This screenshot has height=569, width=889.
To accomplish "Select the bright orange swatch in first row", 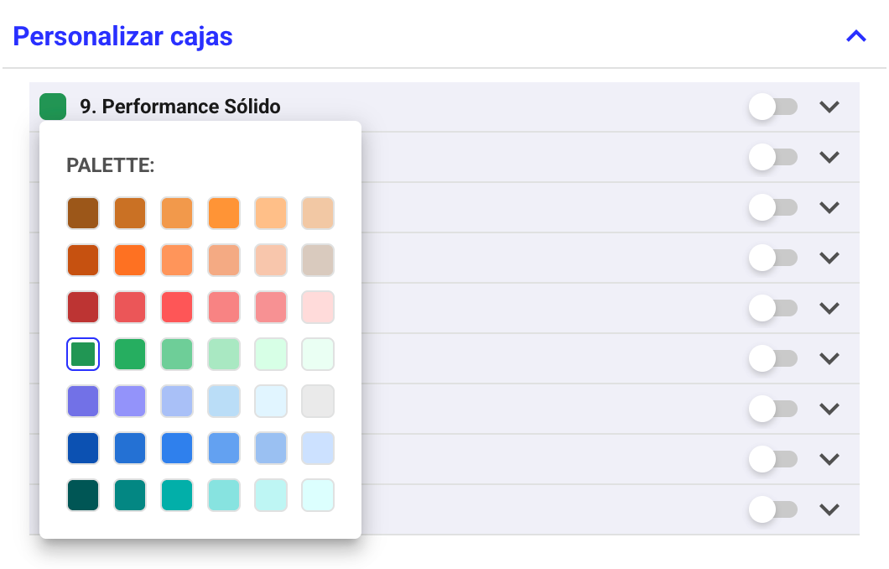I will pos(224,213).
